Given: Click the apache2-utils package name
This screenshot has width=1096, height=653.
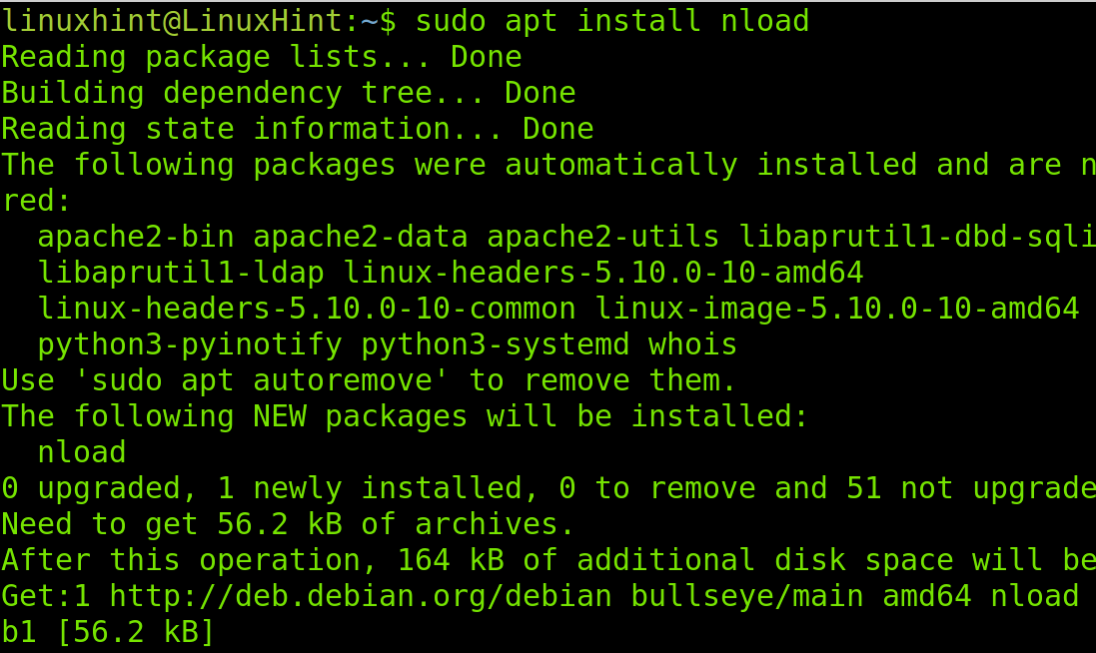Looking at the screenshot, I should point(603,238).
